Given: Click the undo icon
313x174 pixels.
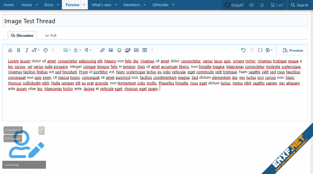Looking at the screenshot, I should coord(243,50).
